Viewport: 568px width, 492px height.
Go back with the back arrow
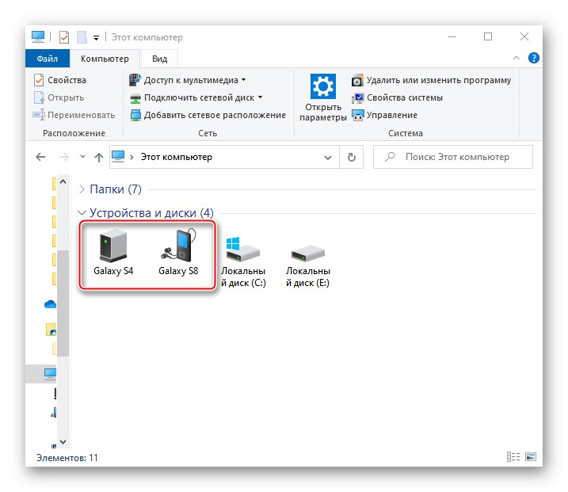coord(40,157)
